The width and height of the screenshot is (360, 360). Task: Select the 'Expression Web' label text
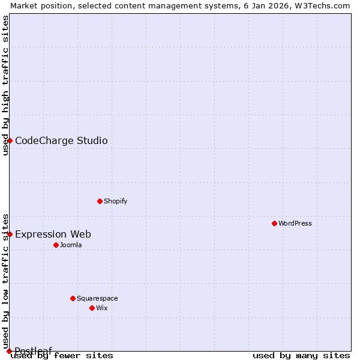pyautogui.click(x=53, y=234)
